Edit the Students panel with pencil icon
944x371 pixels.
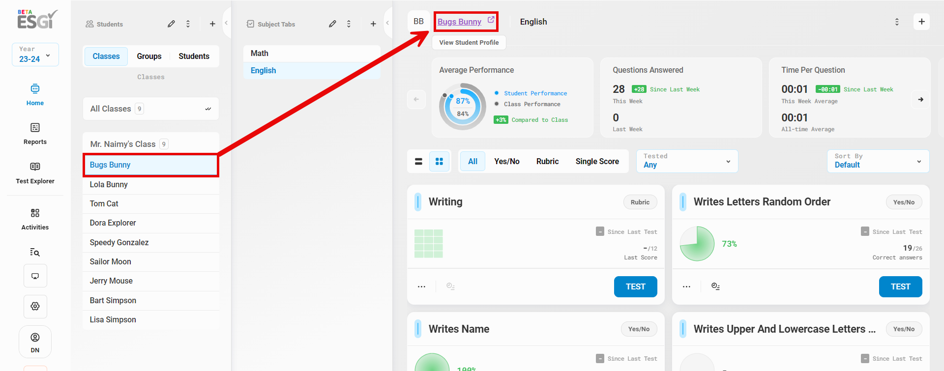171,24
